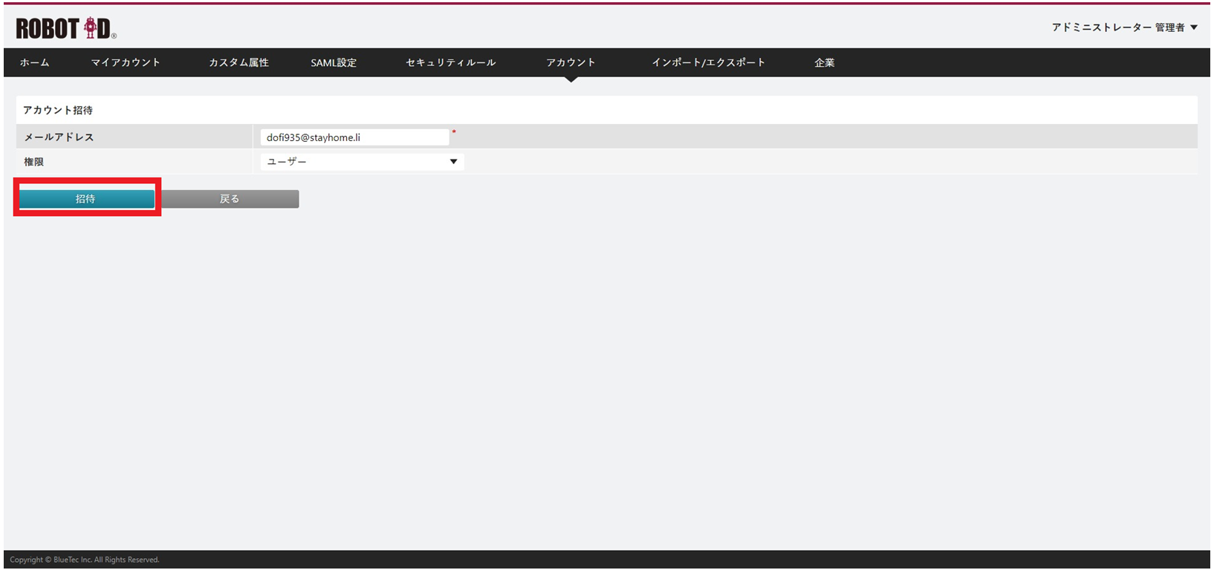The width and height of the screenshot is (1214, 570).
Task: Select the カスタム属性 menu item
Action: pos(238,62)
